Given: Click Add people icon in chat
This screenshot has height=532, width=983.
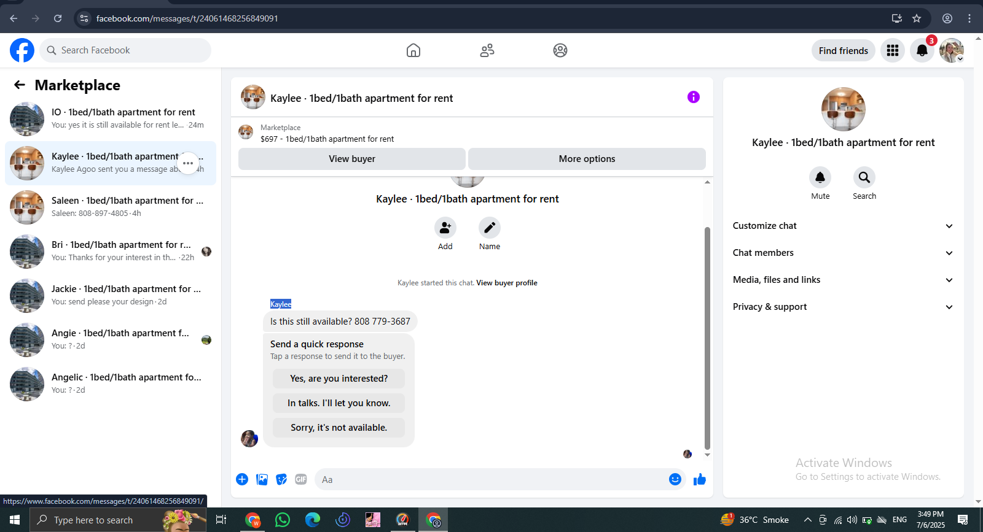Looking at the screenshot, I should click(445, 228).
